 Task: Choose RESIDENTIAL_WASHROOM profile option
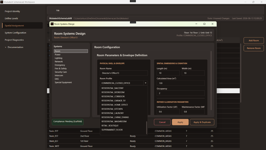pos(123,121)
